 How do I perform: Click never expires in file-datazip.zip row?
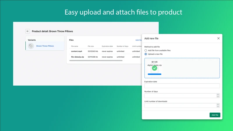107,57
